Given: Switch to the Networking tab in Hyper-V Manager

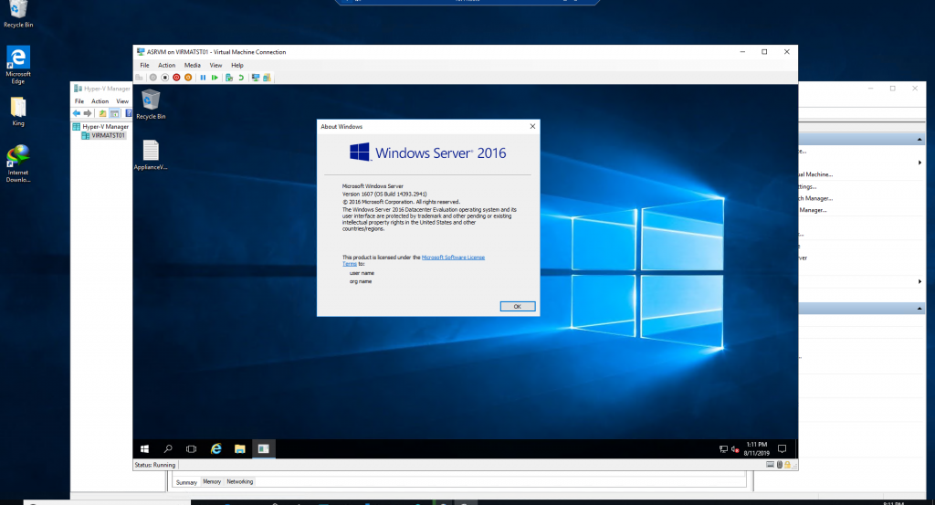Looking at the screenshot, I should coord(240,482).
